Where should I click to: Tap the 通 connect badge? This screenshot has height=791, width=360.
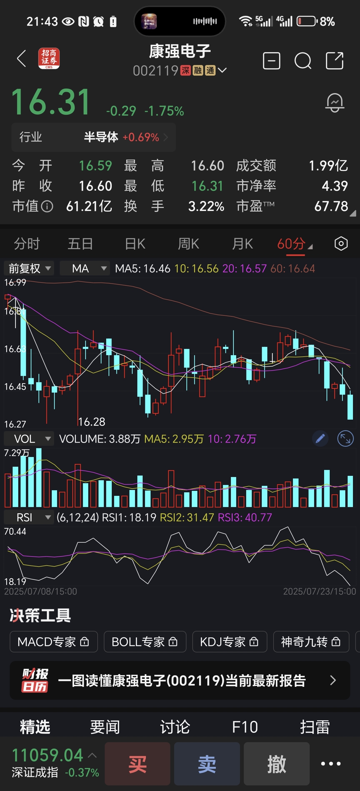tap(210, 71)
